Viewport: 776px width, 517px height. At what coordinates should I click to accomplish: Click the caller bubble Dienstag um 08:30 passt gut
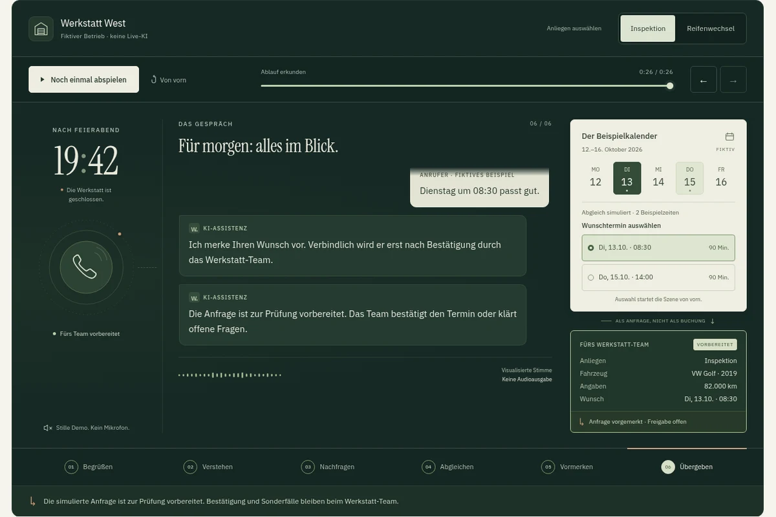(x=479, y=188)
